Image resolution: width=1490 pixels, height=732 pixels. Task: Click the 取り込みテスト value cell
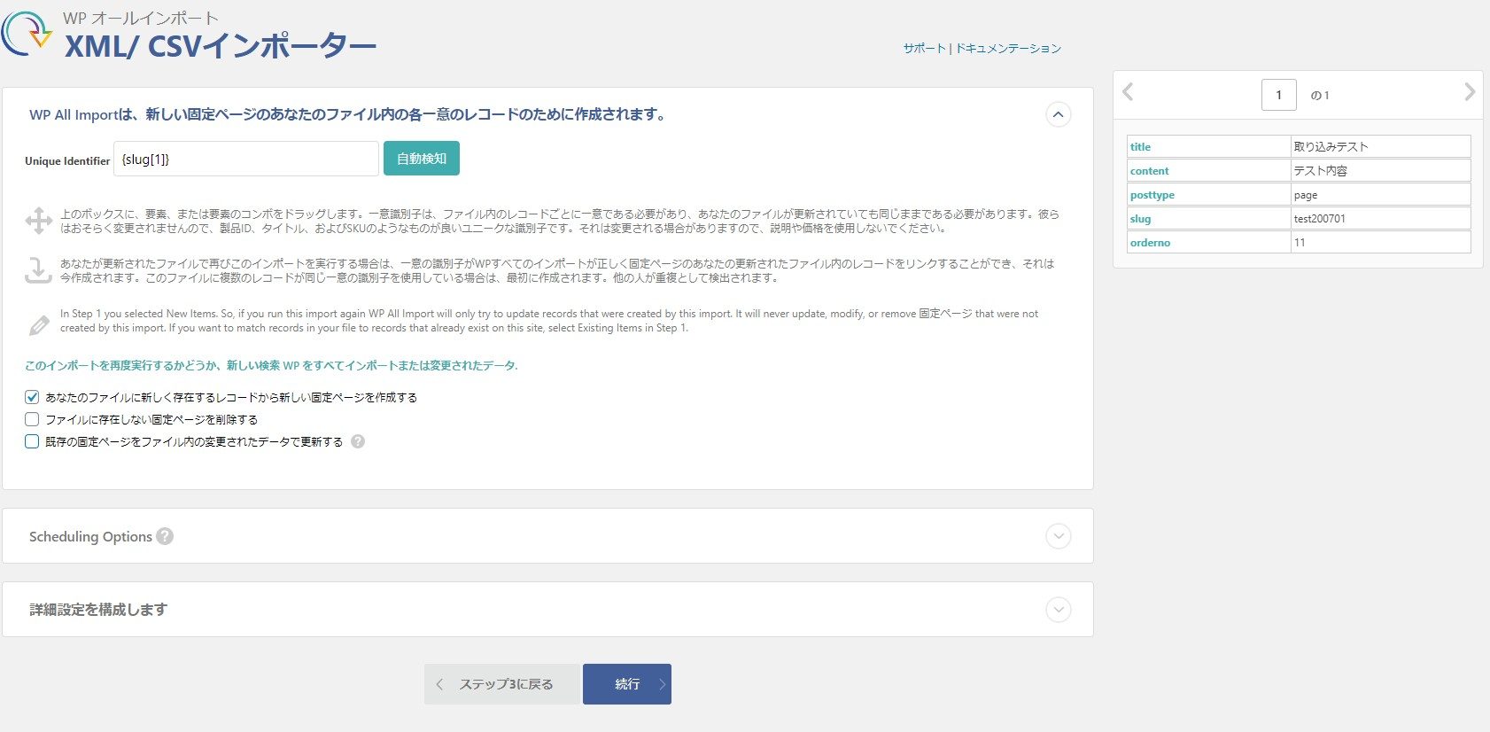[x=1381, y=146]
